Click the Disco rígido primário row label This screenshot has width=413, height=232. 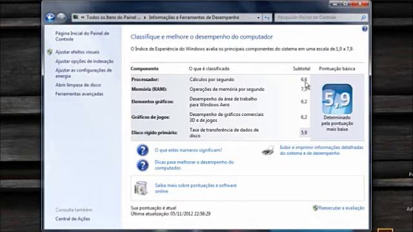tap(154, 133)
